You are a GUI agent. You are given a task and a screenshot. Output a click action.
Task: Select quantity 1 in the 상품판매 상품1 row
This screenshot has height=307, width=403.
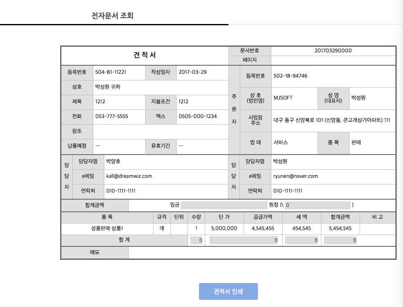[196, 229]
